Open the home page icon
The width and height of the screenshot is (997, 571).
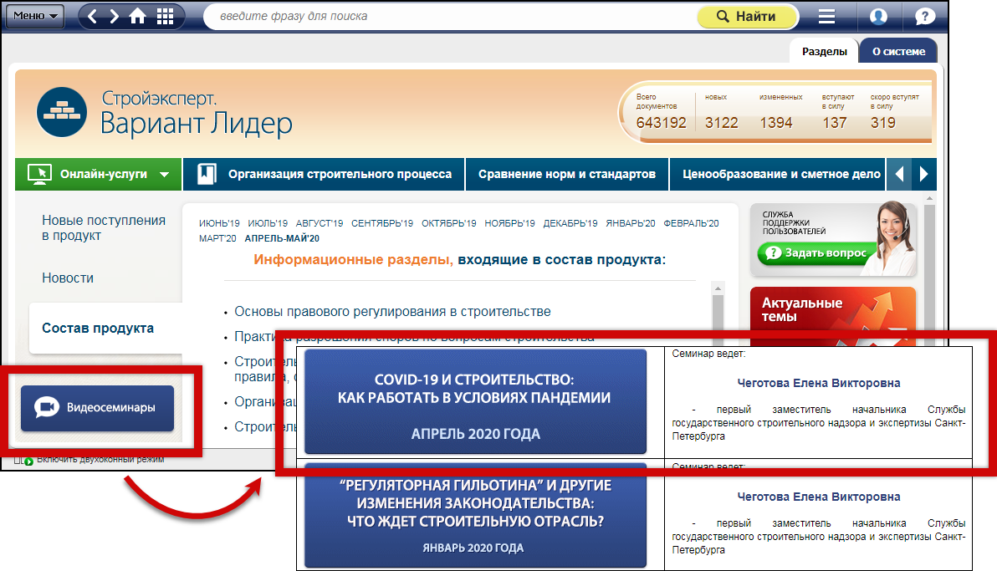point(137,17)
